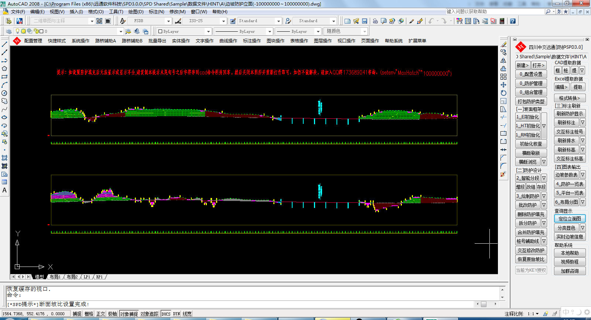Select the Rectangle draw tool
This screenshot has height=320, width=591.
4,77
